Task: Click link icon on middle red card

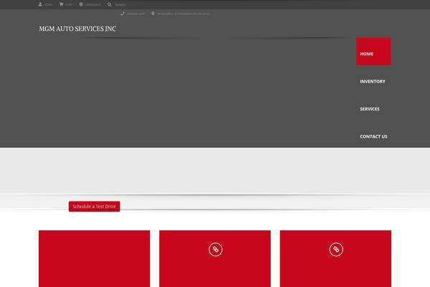Action: click(216, 250)
